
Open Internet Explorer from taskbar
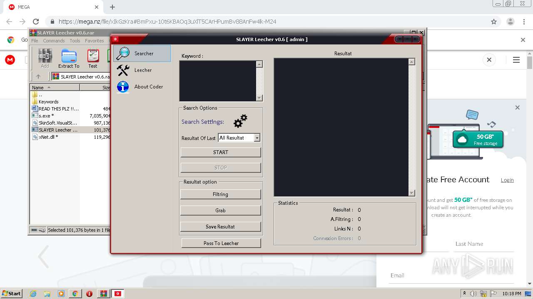[33, 294]
